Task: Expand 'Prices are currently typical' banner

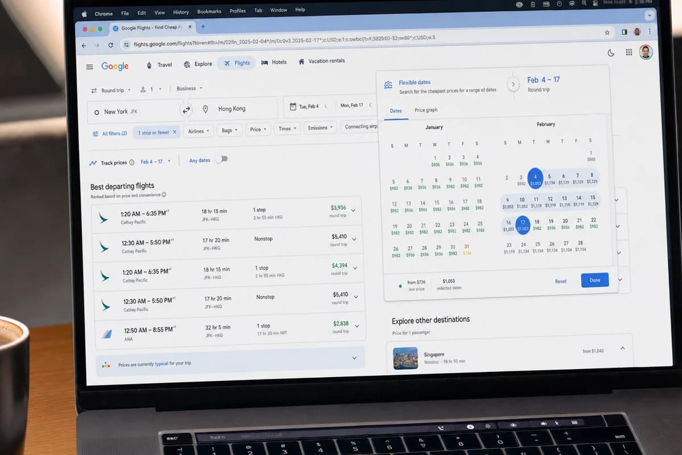Action: [x=355, y=358]
